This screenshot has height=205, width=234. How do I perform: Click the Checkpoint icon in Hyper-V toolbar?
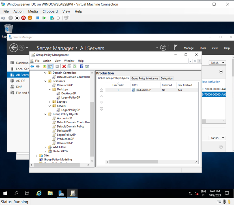click(52, 18)
